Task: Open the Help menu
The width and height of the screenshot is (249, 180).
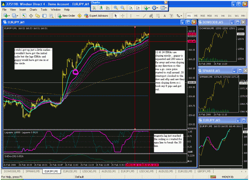Action: pyautogui.click(x=67, y=10)
